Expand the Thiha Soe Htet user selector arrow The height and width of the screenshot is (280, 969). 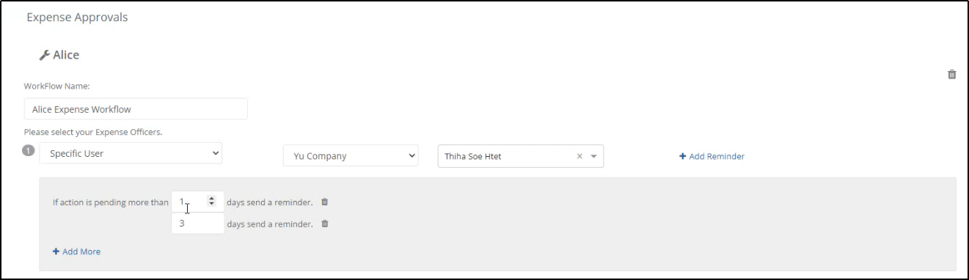593,156
